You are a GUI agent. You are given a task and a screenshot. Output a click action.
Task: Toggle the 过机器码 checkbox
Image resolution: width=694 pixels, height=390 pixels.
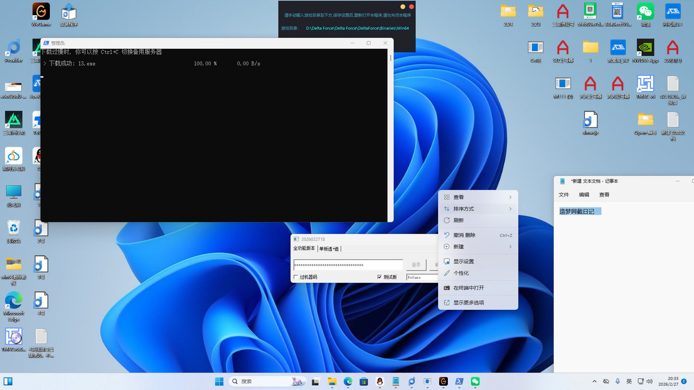(295, 277)
